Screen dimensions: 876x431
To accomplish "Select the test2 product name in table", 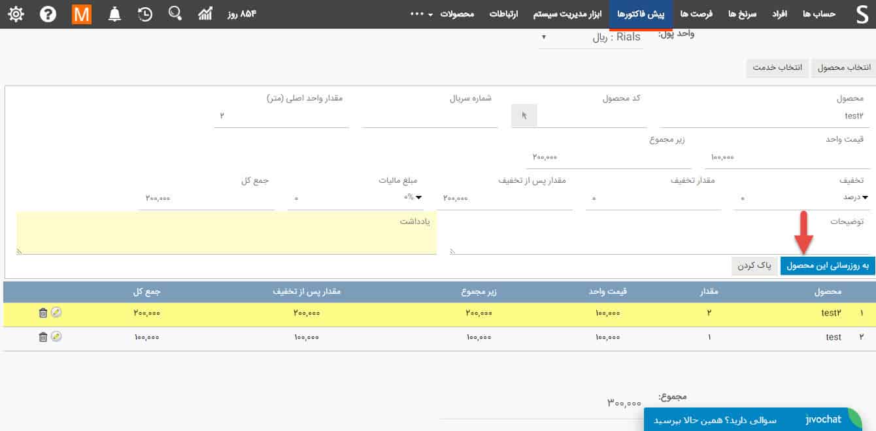I will [x=830, y=313].
